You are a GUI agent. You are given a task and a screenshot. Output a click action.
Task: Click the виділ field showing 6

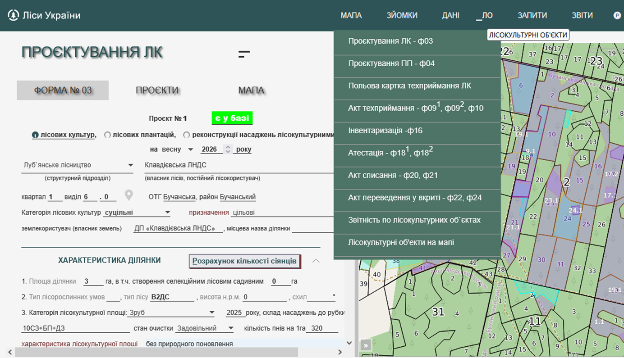pyautogui.click(x=91, y=197)
